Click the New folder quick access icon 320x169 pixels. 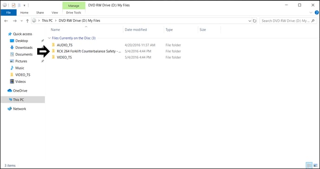[19, 5]
